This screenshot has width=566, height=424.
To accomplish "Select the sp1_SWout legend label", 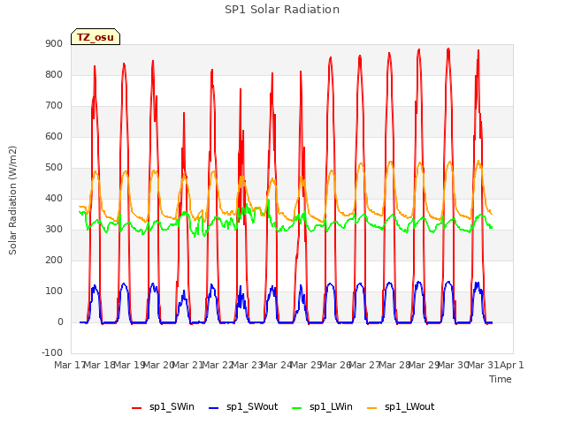I will click(x=252, y=407).
